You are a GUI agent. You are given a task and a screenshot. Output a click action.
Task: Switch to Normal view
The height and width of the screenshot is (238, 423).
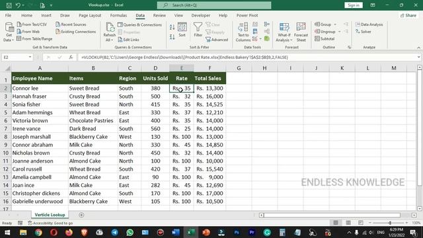coord(336,223)
